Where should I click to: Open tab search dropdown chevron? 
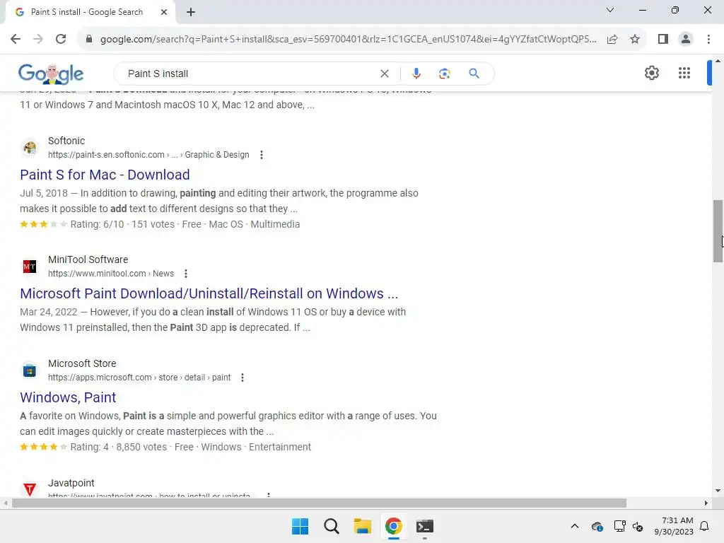(x=610, y=10)
